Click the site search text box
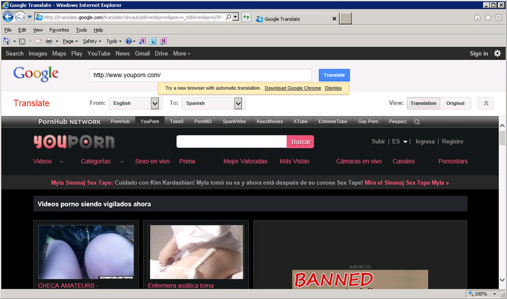Viewport: 507px width, 299px height. (x=231, y=141)
